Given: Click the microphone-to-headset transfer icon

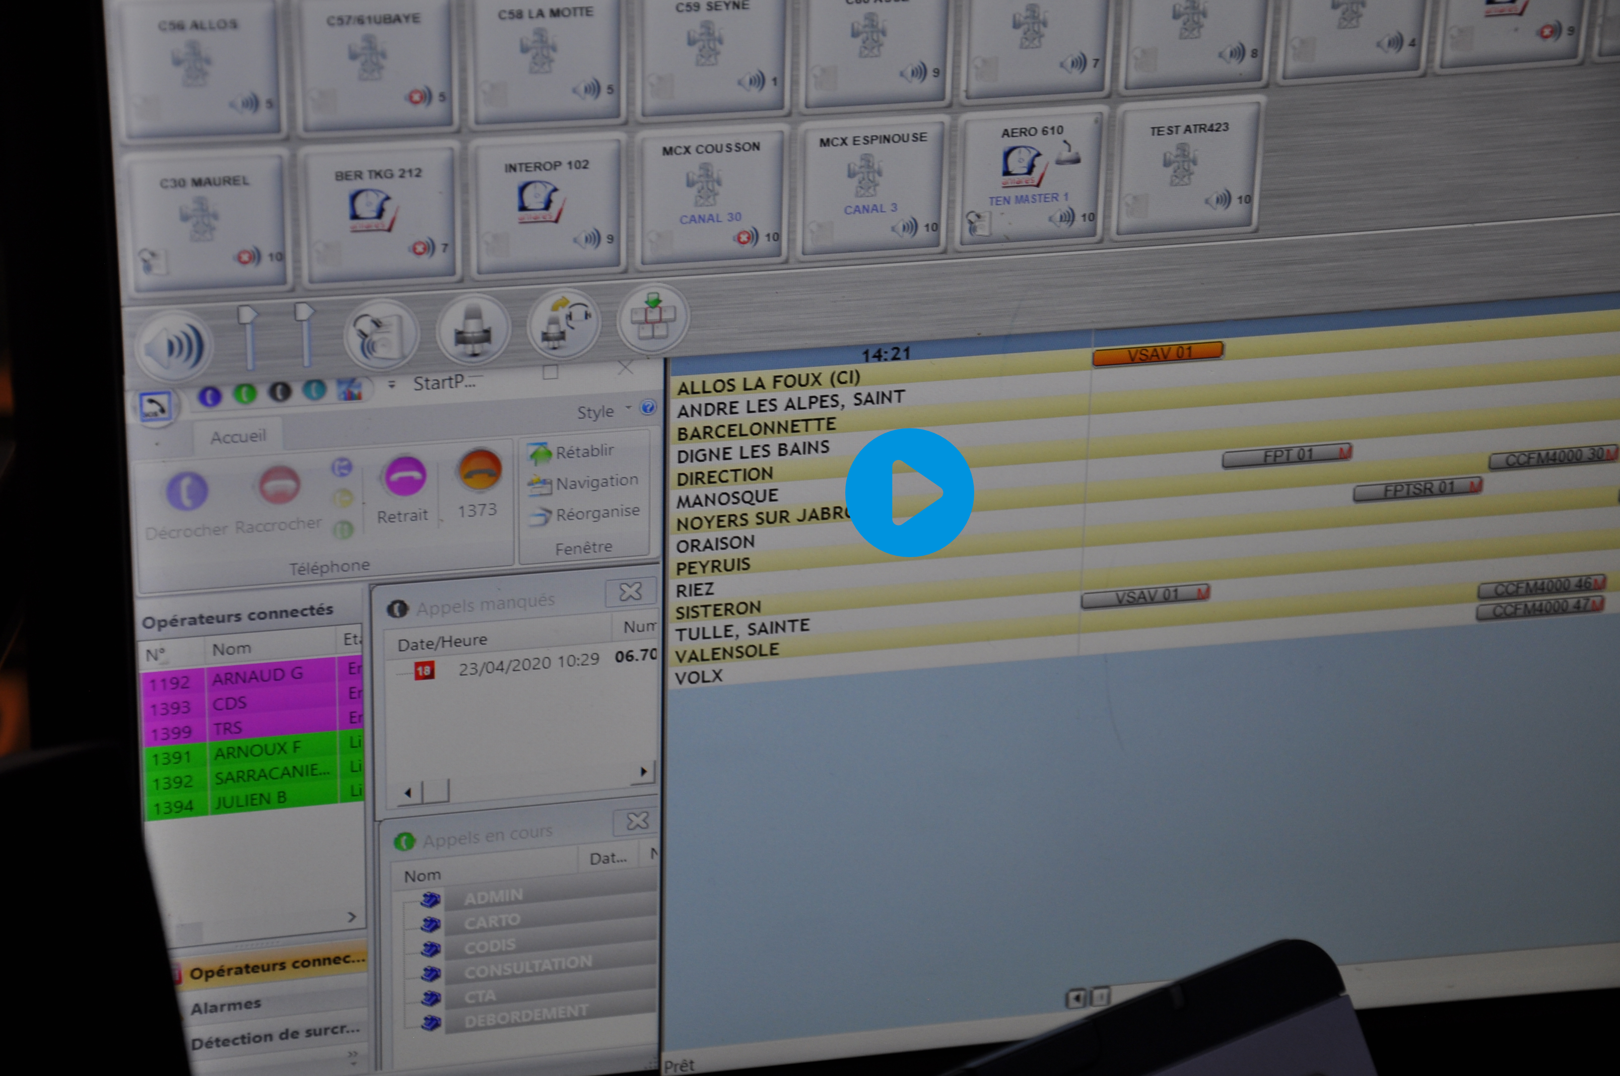Looking at the screenshot, I should click(564, 323).
